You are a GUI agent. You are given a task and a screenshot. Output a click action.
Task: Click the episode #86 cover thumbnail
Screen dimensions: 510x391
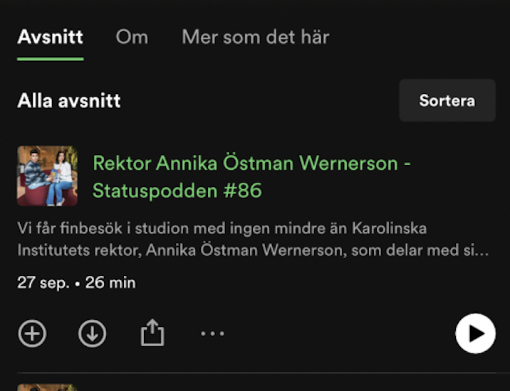[47, 176]
